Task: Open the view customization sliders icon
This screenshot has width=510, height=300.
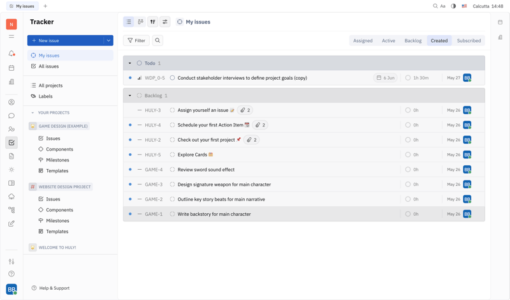Action: click(165, 22)
